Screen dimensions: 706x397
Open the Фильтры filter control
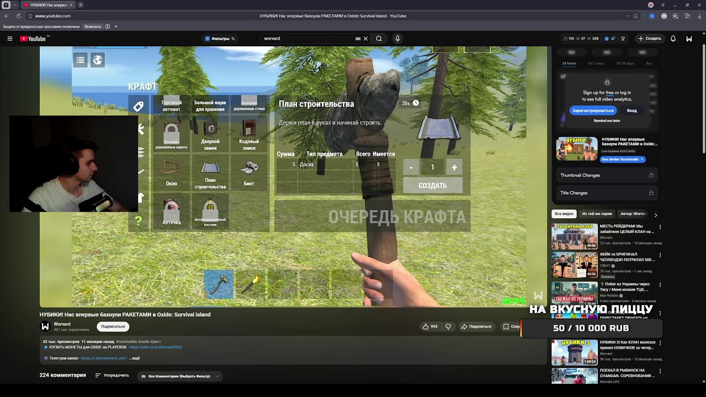click(x=220, y=39)
